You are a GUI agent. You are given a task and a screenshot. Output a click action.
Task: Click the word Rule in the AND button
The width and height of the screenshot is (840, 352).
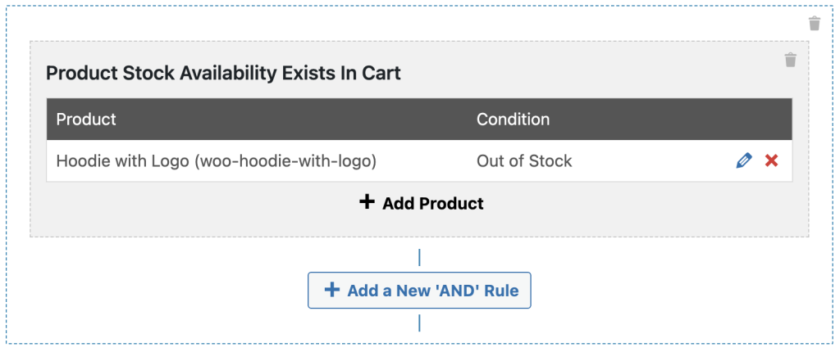coord(501,291)
